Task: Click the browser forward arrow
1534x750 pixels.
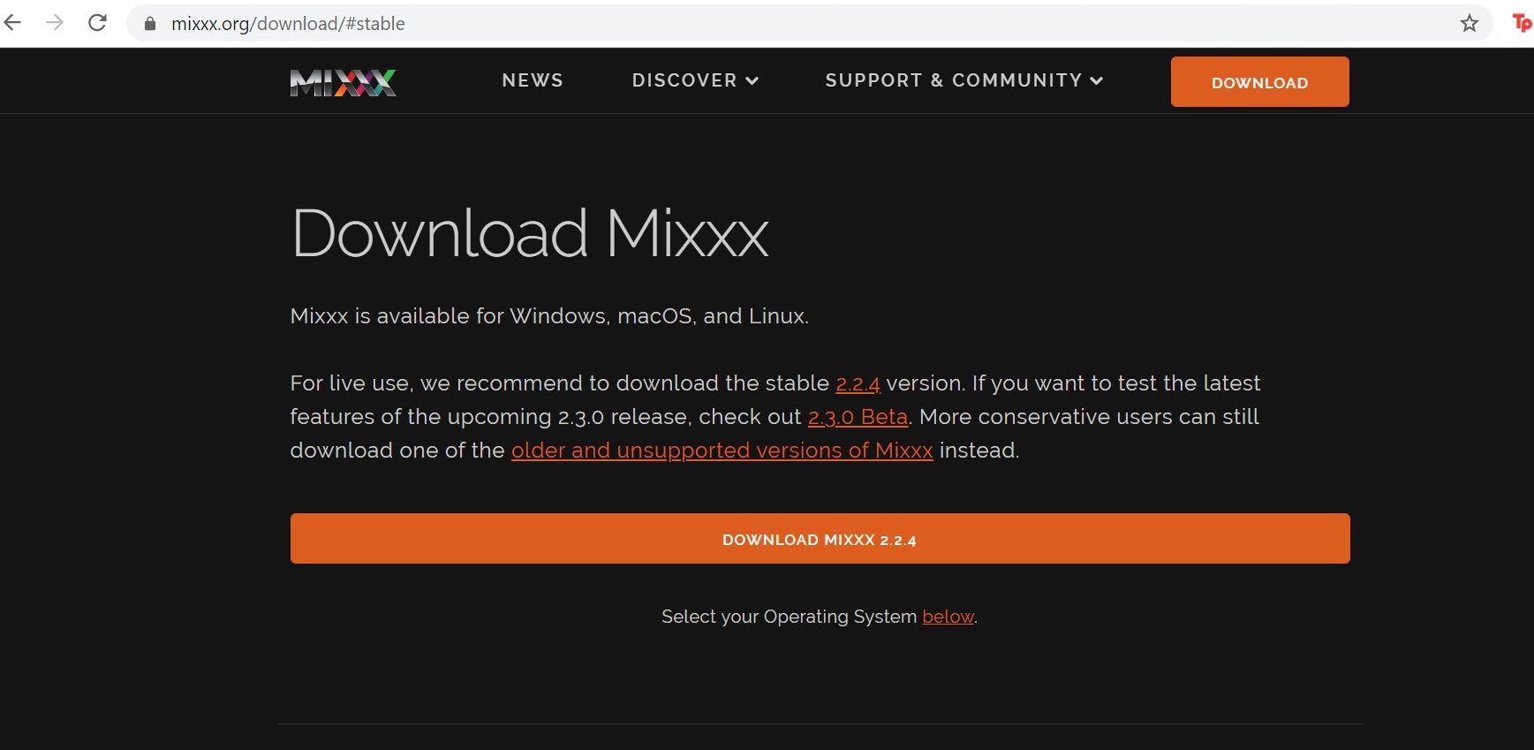Action: [55, 23]
